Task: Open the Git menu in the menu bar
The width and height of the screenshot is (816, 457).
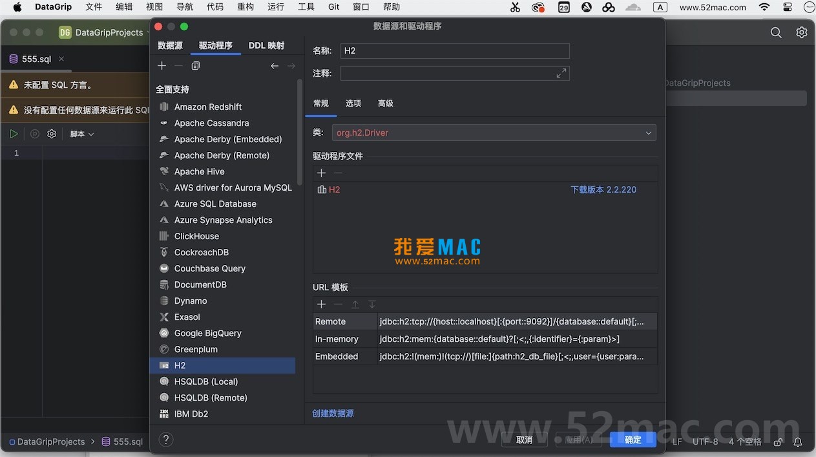Action: click(x=334, y=7)
